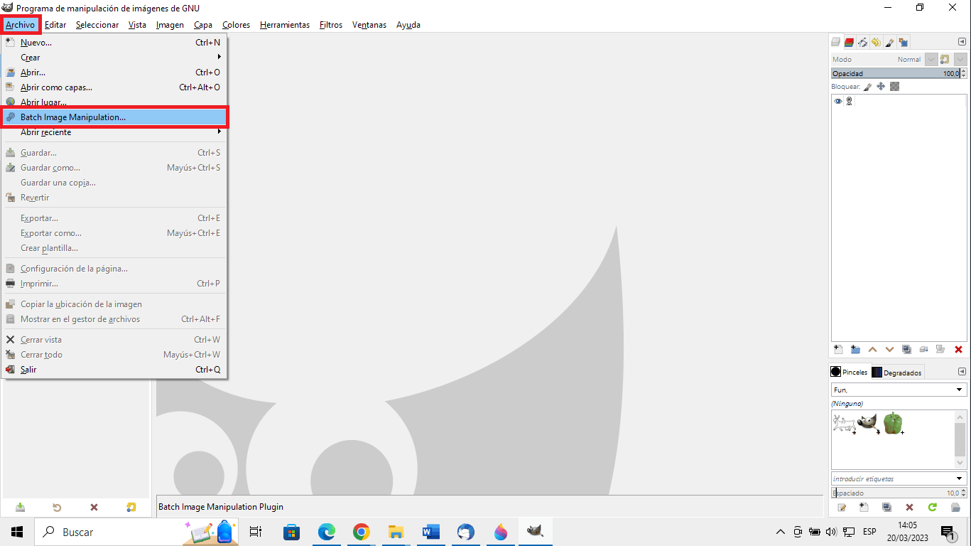This screenshot has width=971, height=546.
Task: Open Google Chrome from taskbar
Action: pyautogui.click(x=362, y=532)
